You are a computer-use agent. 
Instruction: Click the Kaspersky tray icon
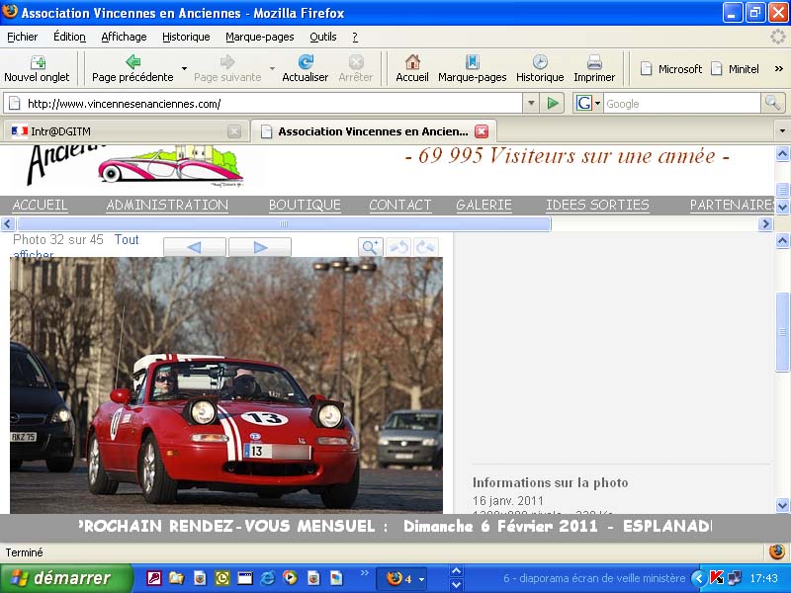tap(716, 578)
